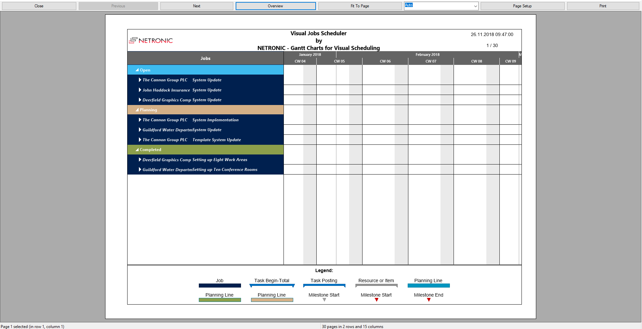Click the green Planning Line legend bar
This screenshot has height=329, width=642.
[x=220, y=300]
